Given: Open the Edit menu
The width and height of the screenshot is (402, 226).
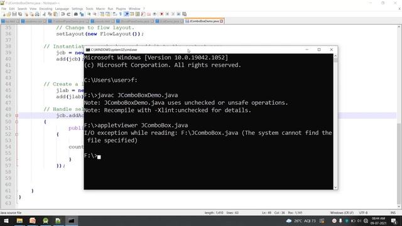Looking at the screenshot, I should (12, 9).
